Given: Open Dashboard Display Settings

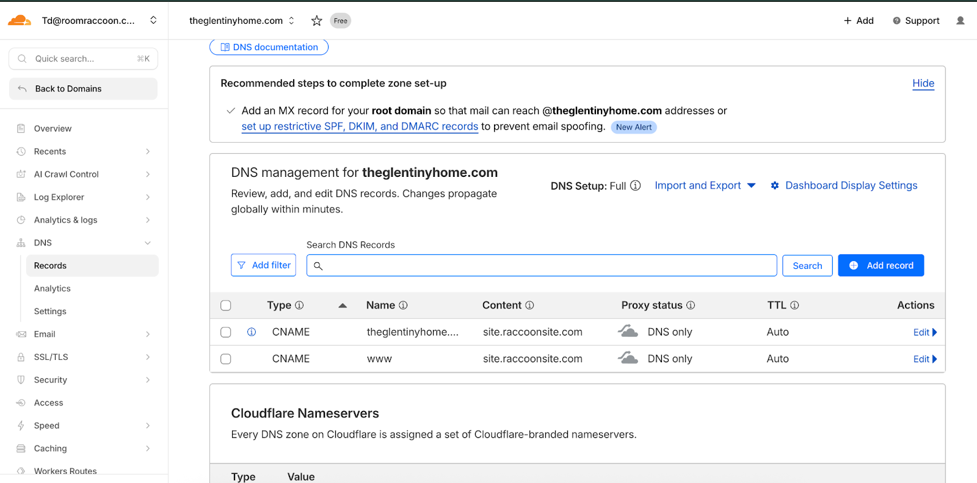Looking at the screenshot, I should [844, 185].
